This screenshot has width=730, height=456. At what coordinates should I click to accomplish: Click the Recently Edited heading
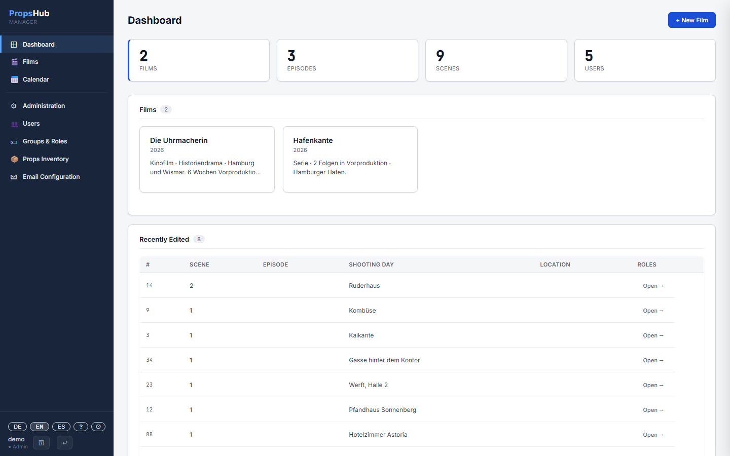click(x=164, y=239)
